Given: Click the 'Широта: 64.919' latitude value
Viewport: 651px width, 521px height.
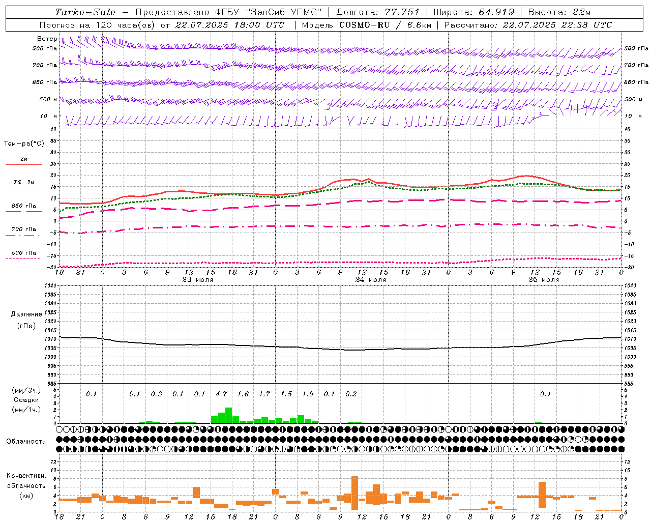Looking at the screenshot, I should pos(474,12).
